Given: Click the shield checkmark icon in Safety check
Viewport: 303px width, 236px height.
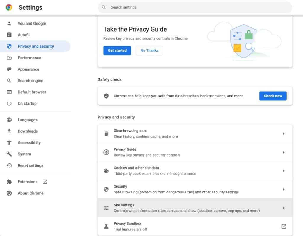Looking at the screenshot, I should (106, 96).
